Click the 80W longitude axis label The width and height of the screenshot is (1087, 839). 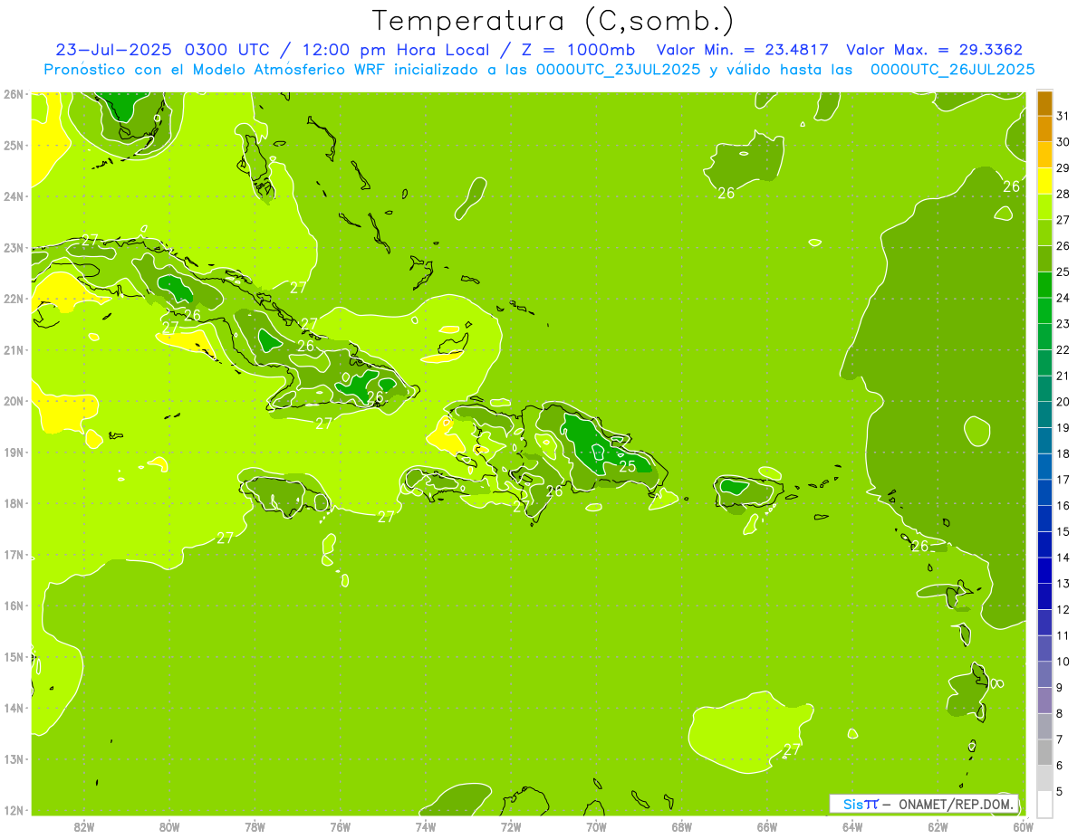click(x=169, y=826)
